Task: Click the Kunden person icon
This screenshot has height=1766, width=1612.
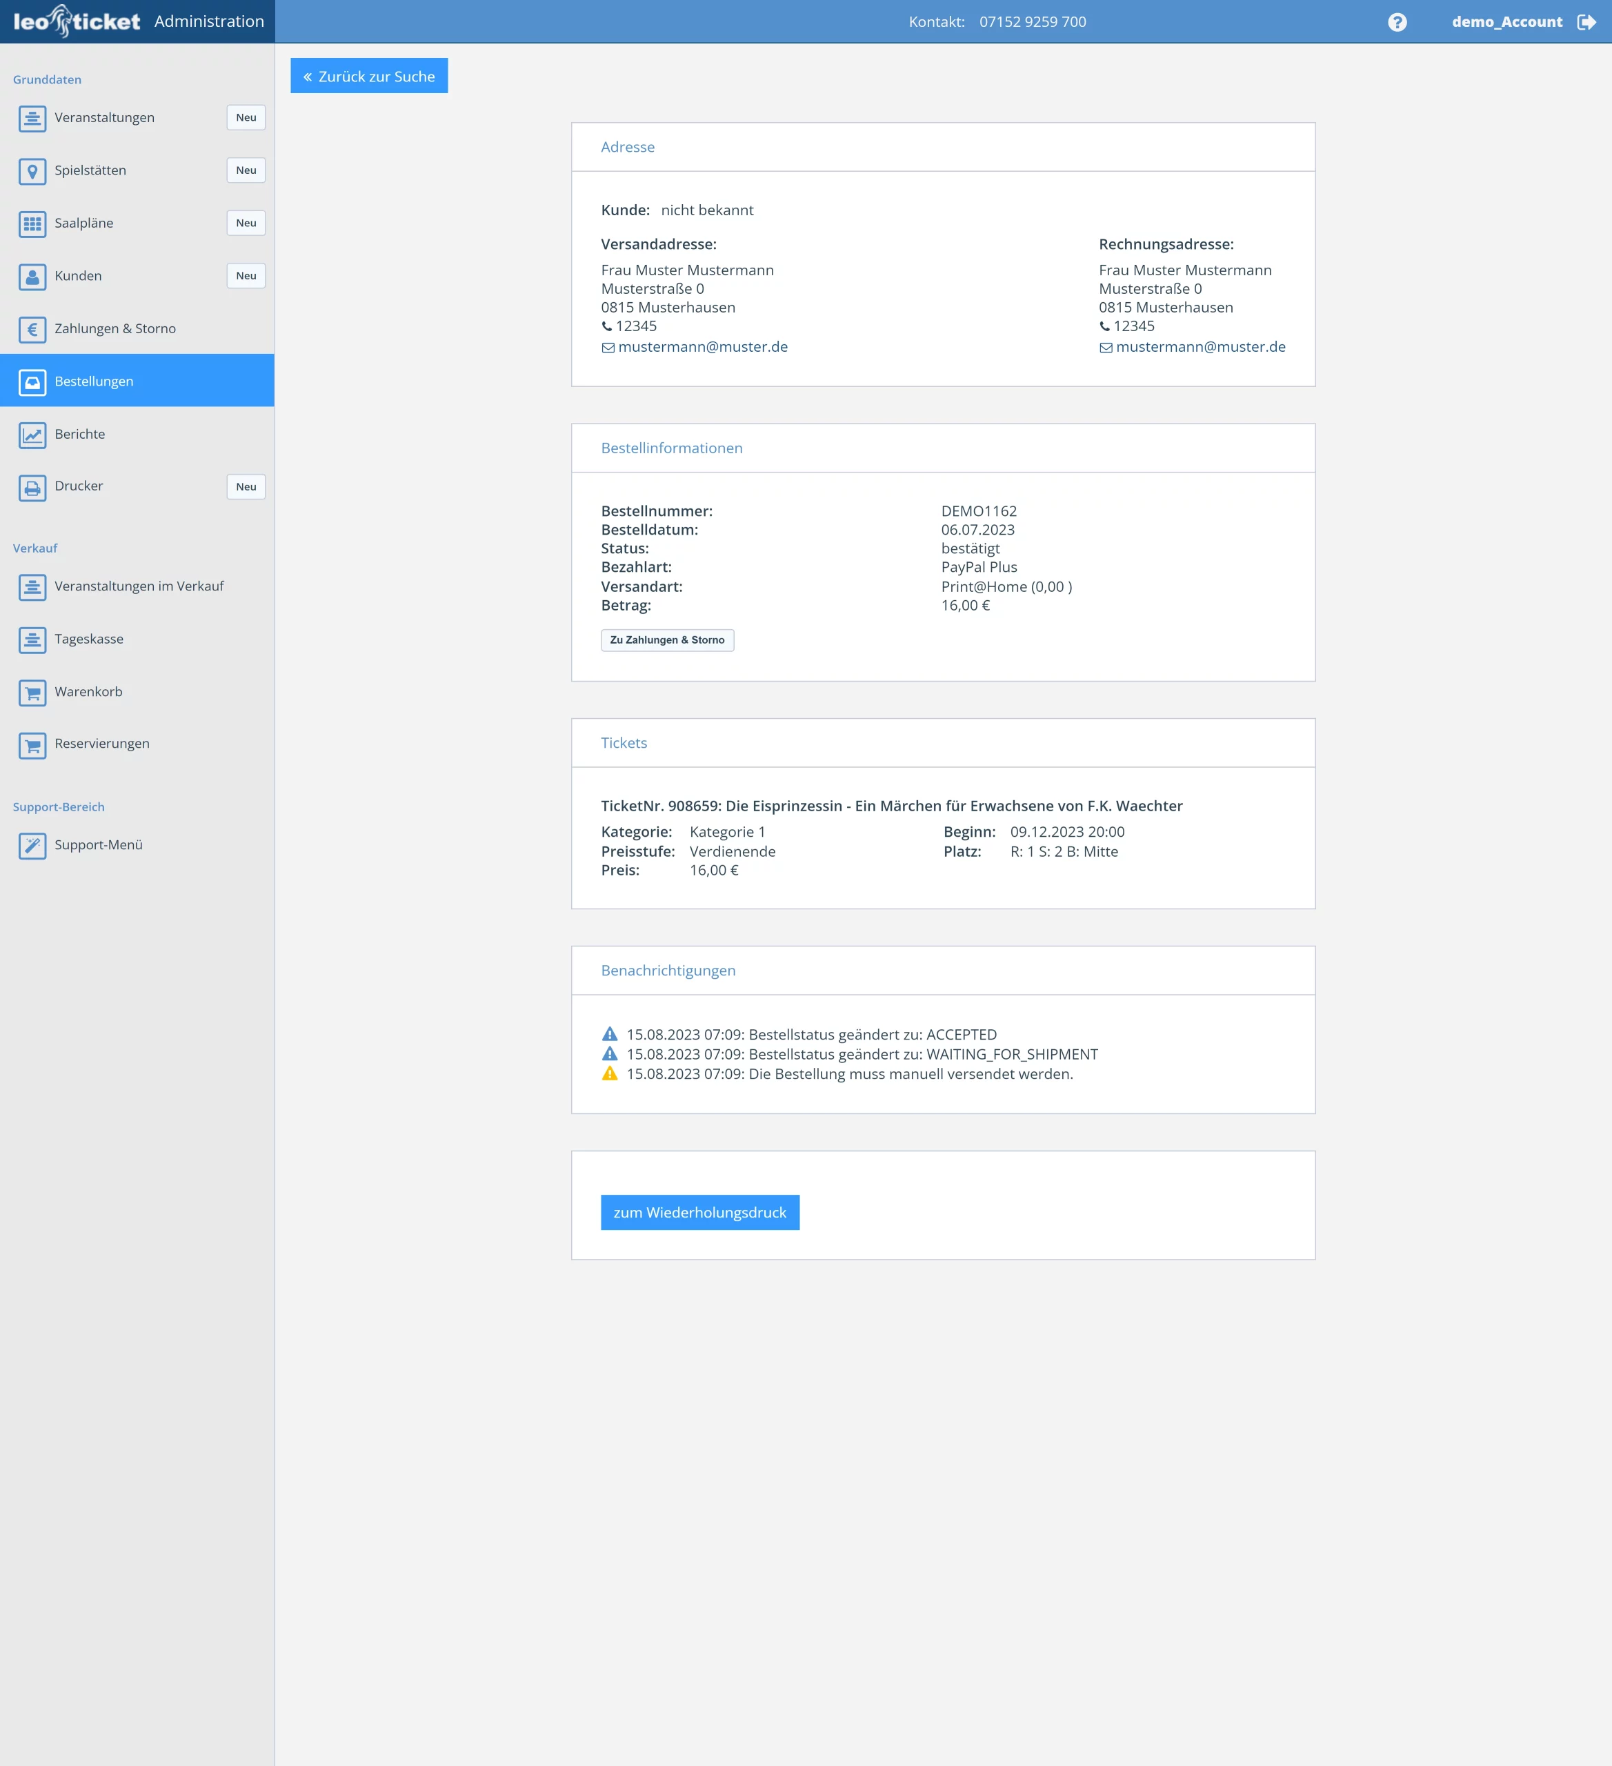Action: tap(32, 277)
